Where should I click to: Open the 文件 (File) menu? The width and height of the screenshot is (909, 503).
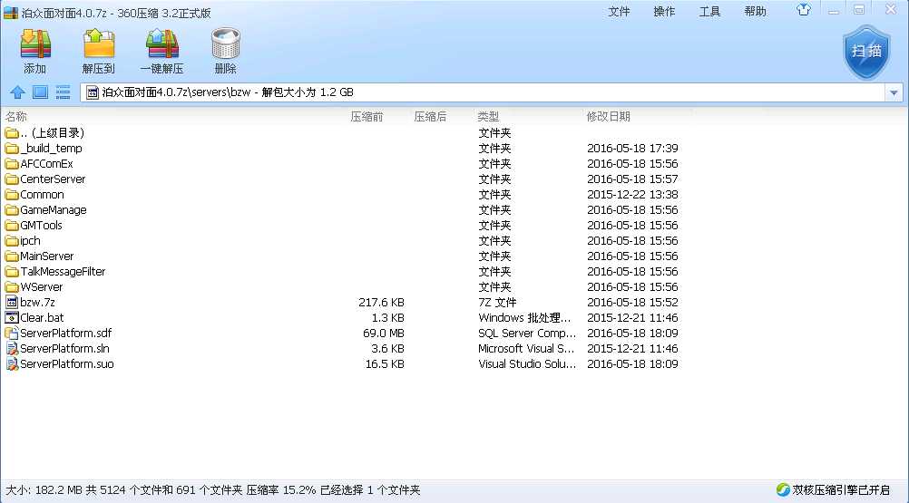[x=619, y=12]
